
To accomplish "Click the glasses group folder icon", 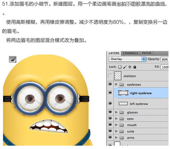I will coord(121,112).
